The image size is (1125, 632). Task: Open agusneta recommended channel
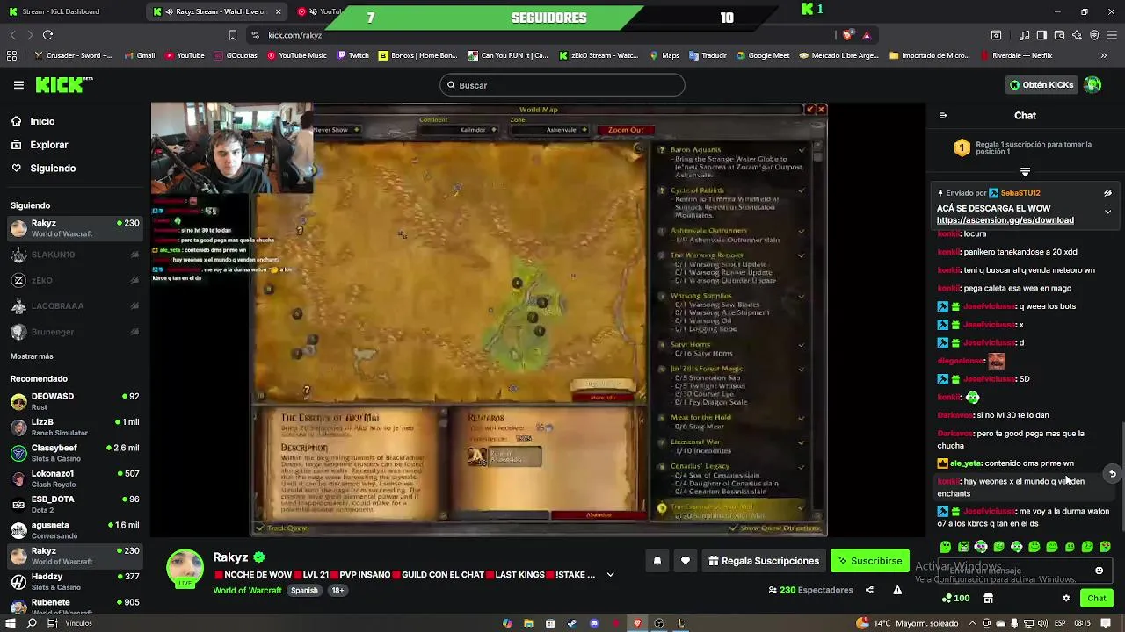[74, 530]
